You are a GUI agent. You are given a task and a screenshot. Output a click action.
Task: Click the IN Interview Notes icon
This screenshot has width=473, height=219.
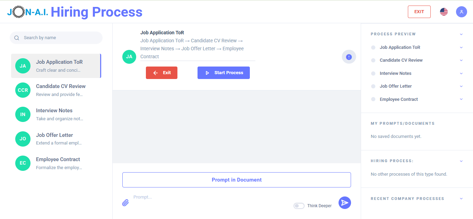tap(23, 114)
